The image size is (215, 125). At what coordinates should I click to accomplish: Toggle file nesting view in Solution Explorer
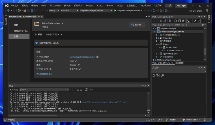(x=188, y=21)
